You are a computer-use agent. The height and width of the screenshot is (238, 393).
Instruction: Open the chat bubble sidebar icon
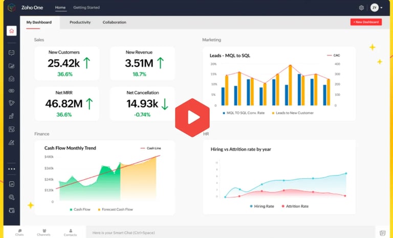[x=12, y=53]
